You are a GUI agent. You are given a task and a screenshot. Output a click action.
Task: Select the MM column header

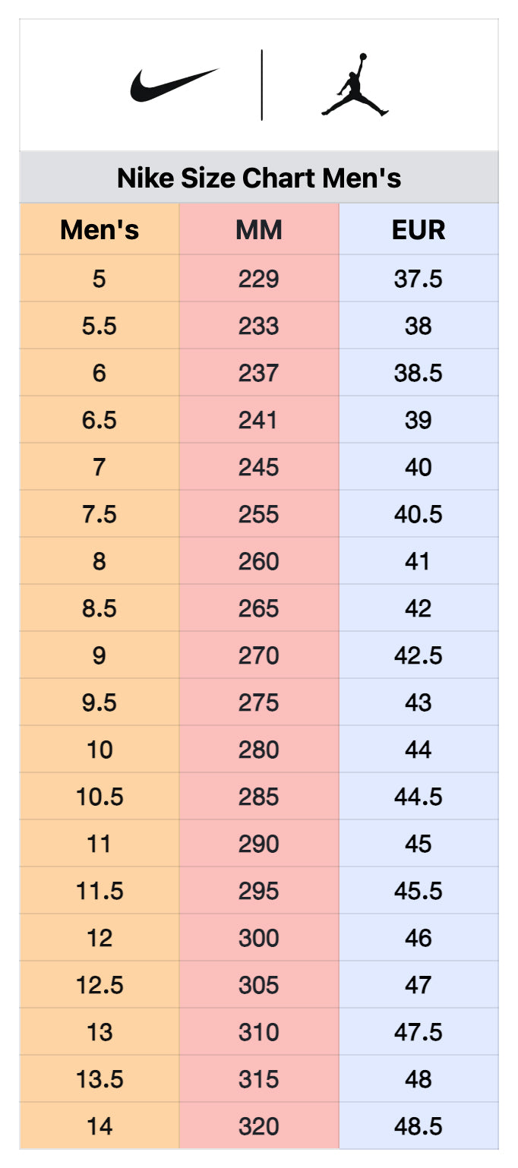(259, 229)
